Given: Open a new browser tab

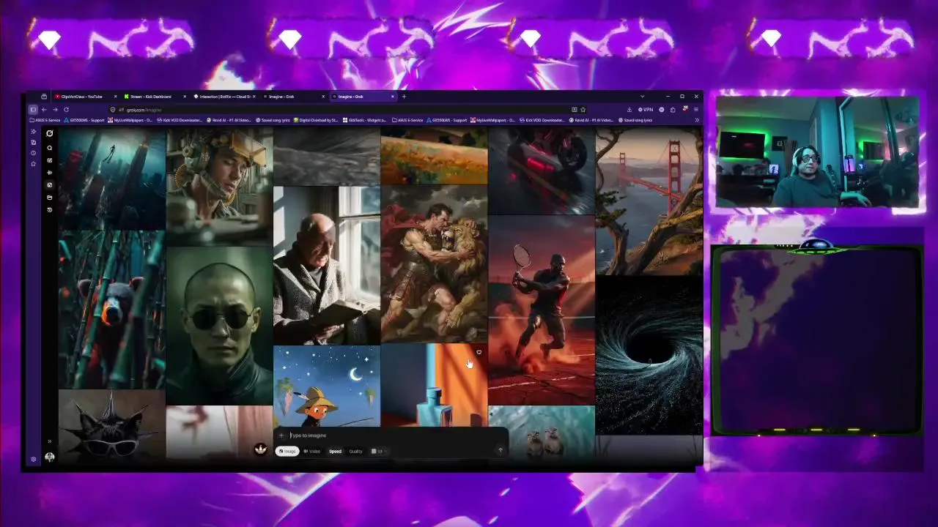Looking at the screenshot, I should tap(404, 97).
